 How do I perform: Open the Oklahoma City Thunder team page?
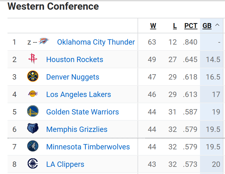(96, 42)
